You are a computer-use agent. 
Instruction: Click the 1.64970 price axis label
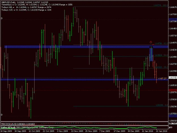(173, 43)
